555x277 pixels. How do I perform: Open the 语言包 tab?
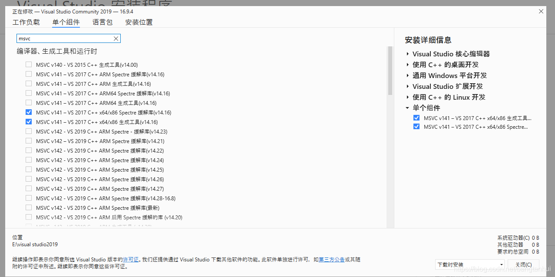coord(102,22)
